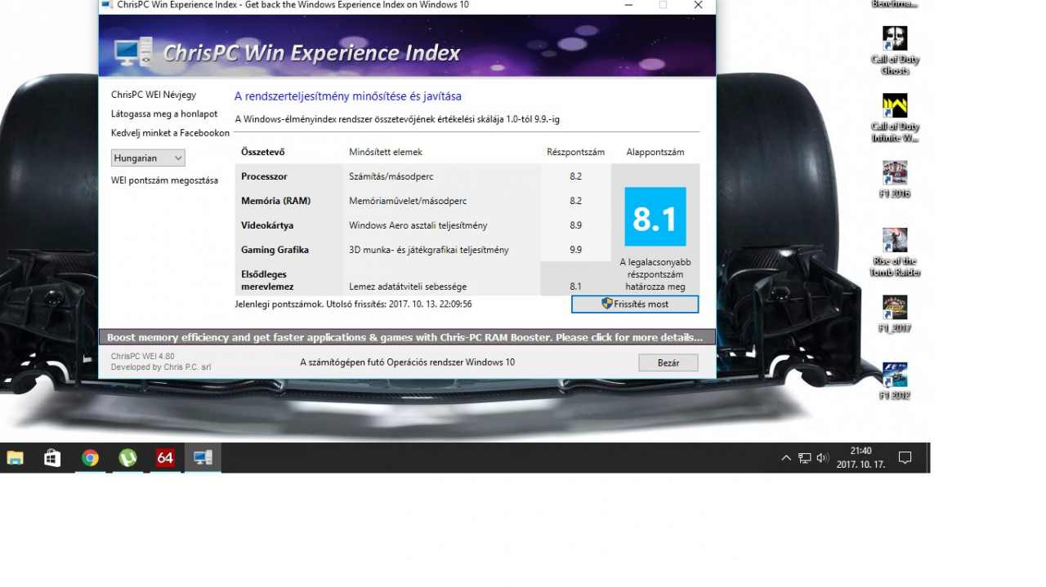1046x587 pixels.
Task: Click 3D munka- és játékgrafikai teljesítmény text
Action: pos(429,250)
